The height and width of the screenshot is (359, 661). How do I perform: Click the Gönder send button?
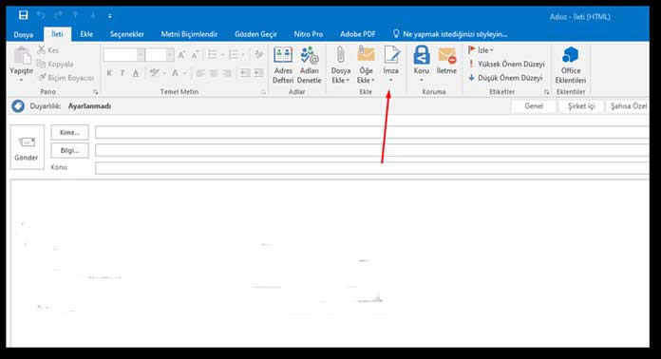point(27,147)
